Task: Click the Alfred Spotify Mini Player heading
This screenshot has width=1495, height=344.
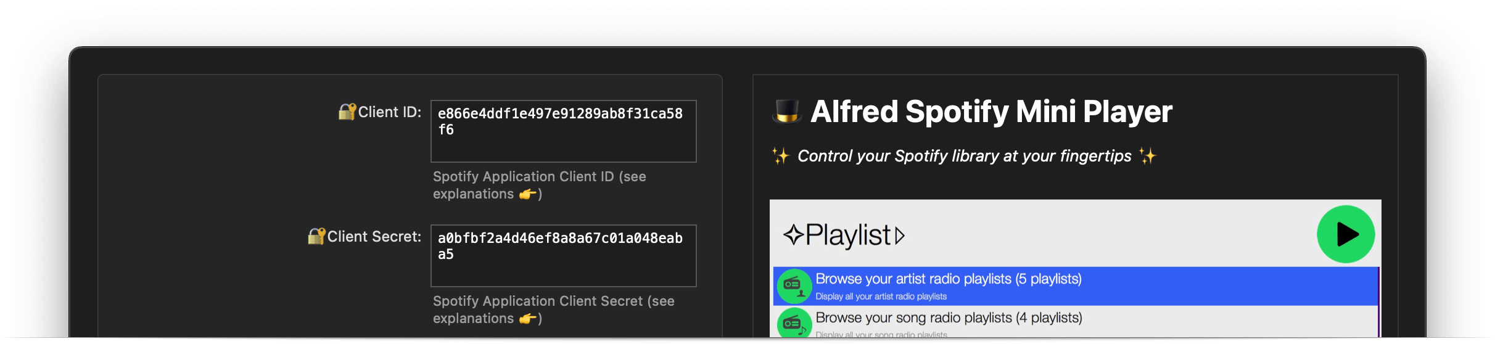Action: click(991, 112)
